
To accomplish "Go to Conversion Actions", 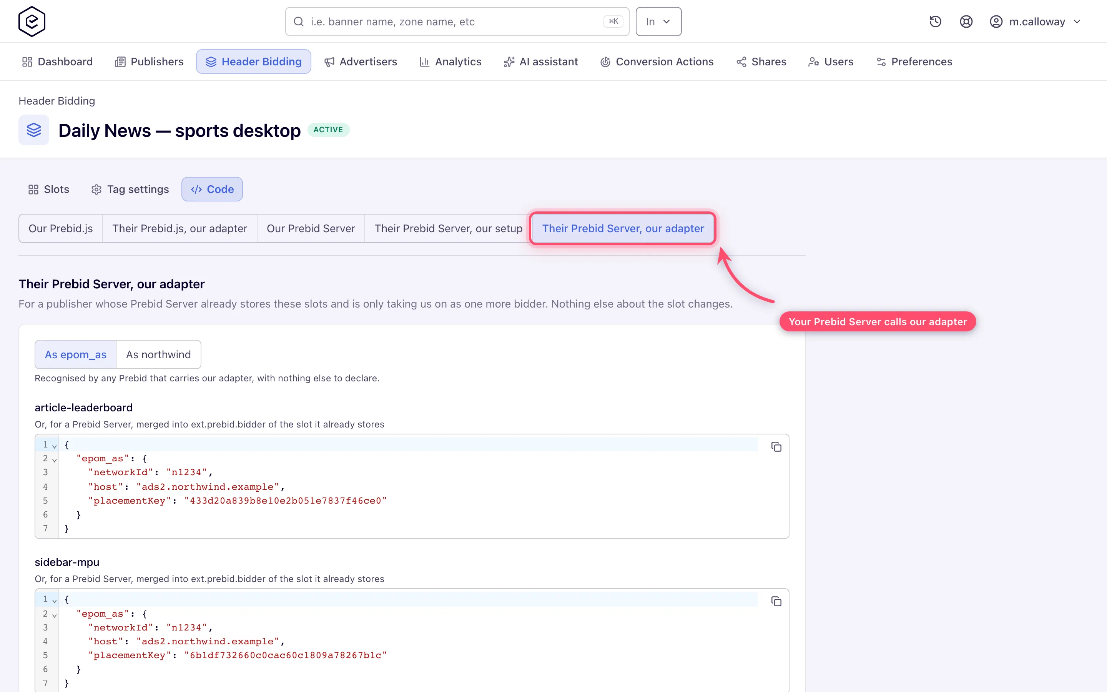I will [657, 62].
